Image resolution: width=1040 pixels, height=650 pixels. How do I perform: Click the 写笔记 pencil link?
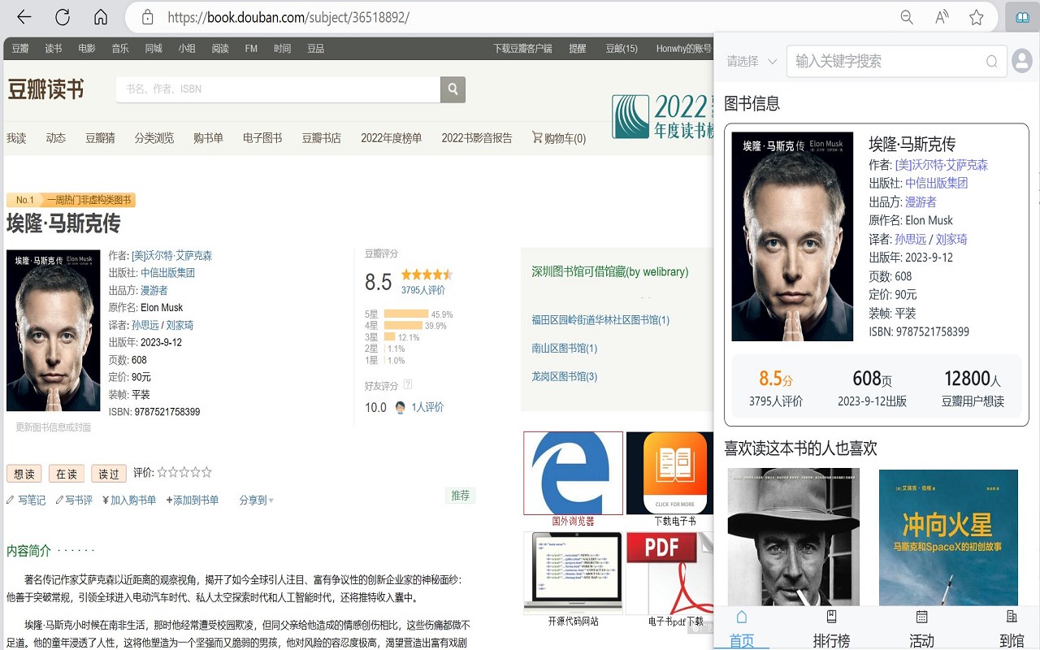[x=26, y=500]
